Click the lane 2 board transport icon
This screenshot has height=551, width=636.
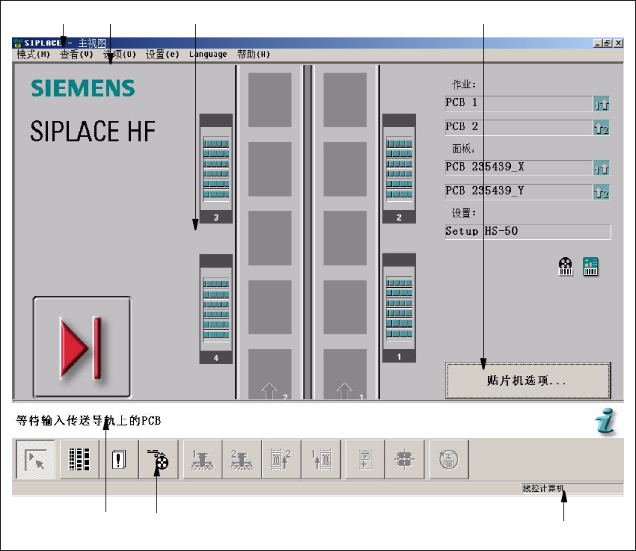[x=281, y=460]
